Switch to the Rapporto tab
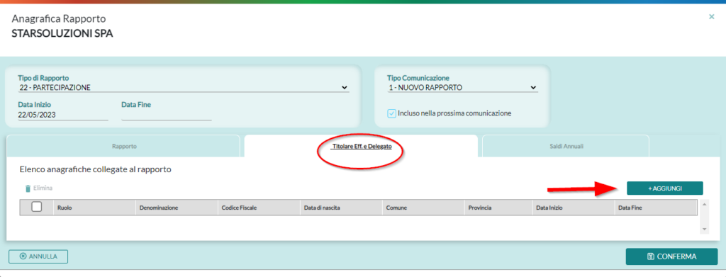The height and width of the screenshot is (277, 726). [x=124, y=146]
